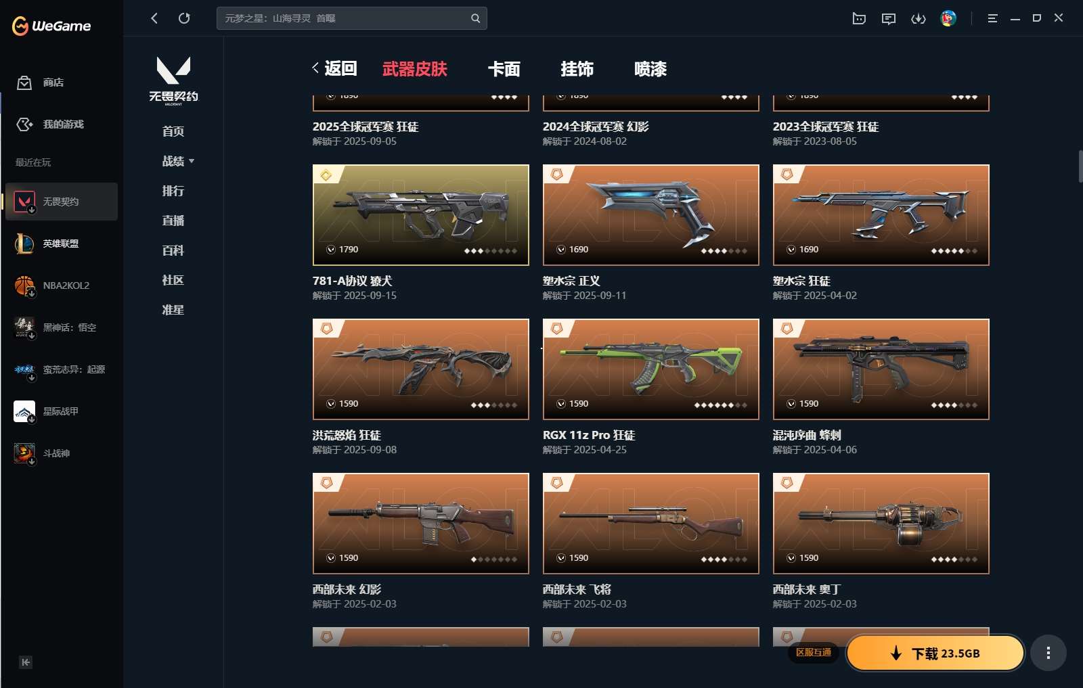Click the vertical scrollbar thumb on the right
Viewport: 1083px width, 688px height.
point(1080,167)
